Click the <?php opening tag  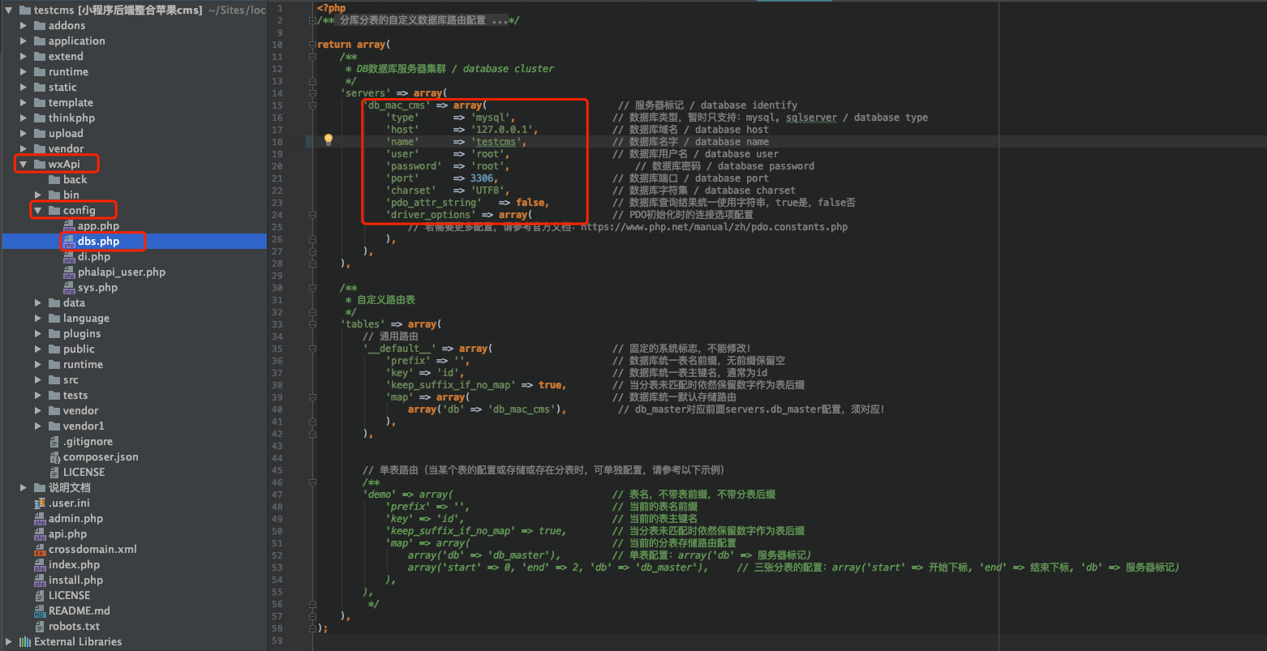tap(332, 8)
